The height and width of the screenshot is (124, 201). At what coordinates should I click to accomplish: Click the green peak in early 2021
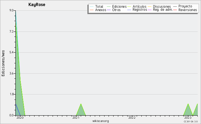pos(81,110)
